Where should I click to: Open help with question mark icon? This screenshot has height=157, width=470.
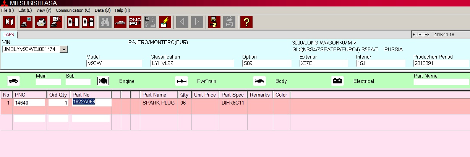(246, 22)
